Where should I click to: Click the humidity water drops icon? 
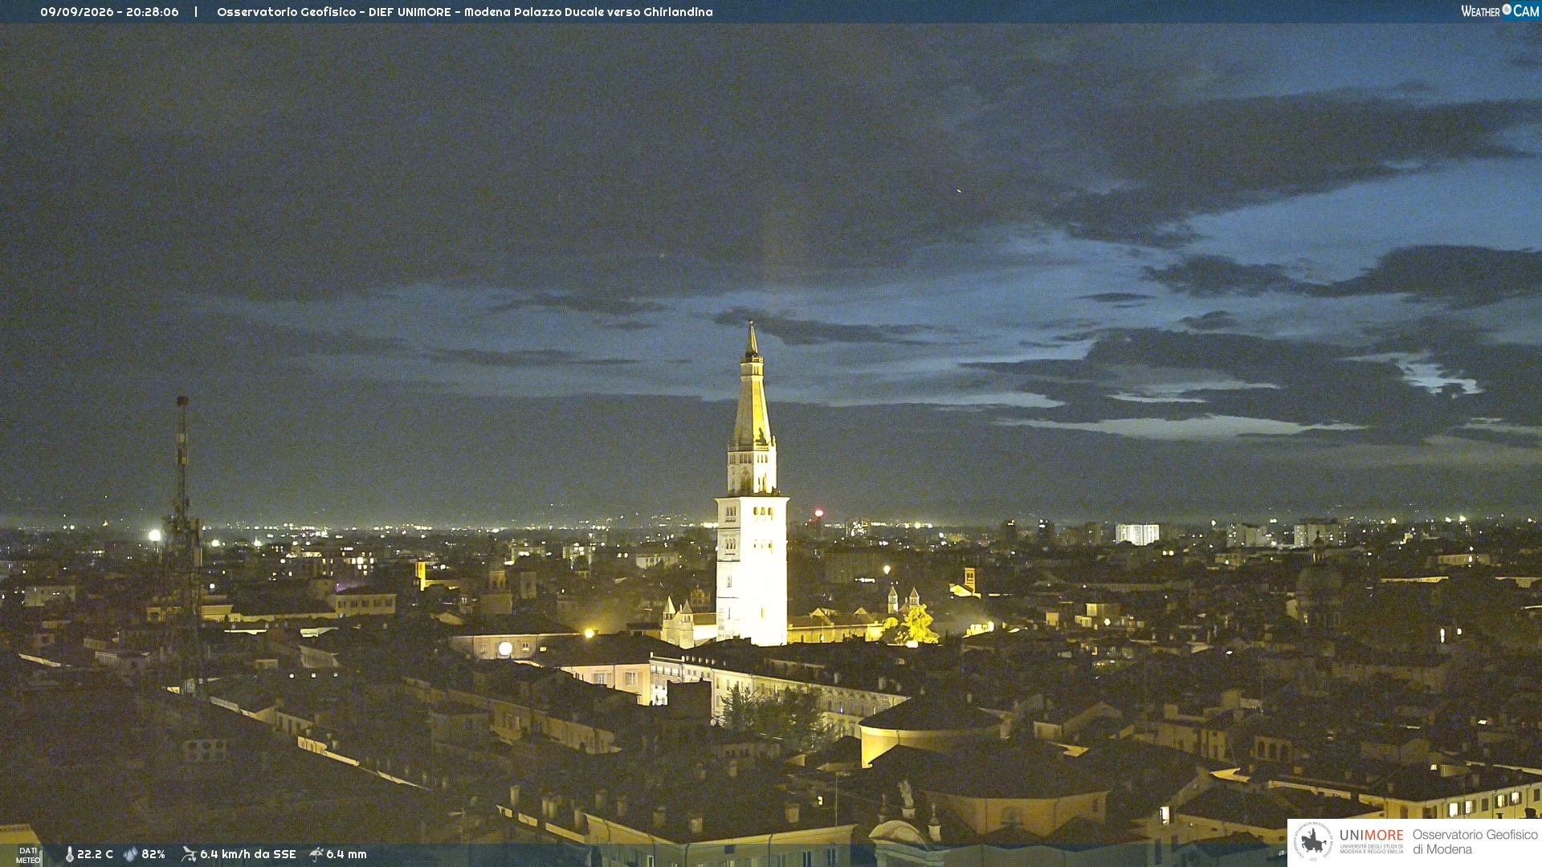tap(131, 854)
